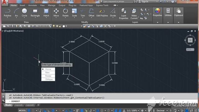Viewport: 199px width, 112px height.
Task: Open the Hatch tool
Action: [x=46, y=13]
